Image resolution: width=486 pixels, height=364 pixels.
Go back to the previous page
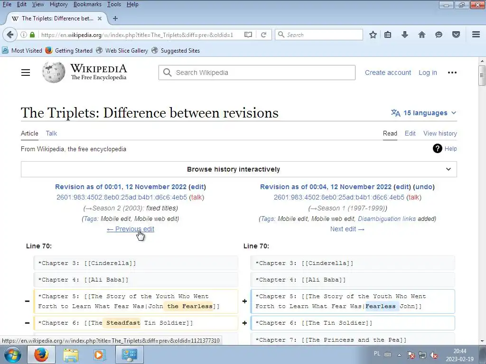pyautogui.click(x=10, y=35)
